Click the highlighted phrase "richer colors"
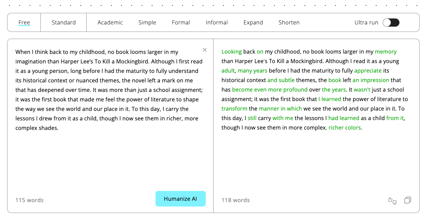Viewport: 422px width, 215px height. (345, 128)
